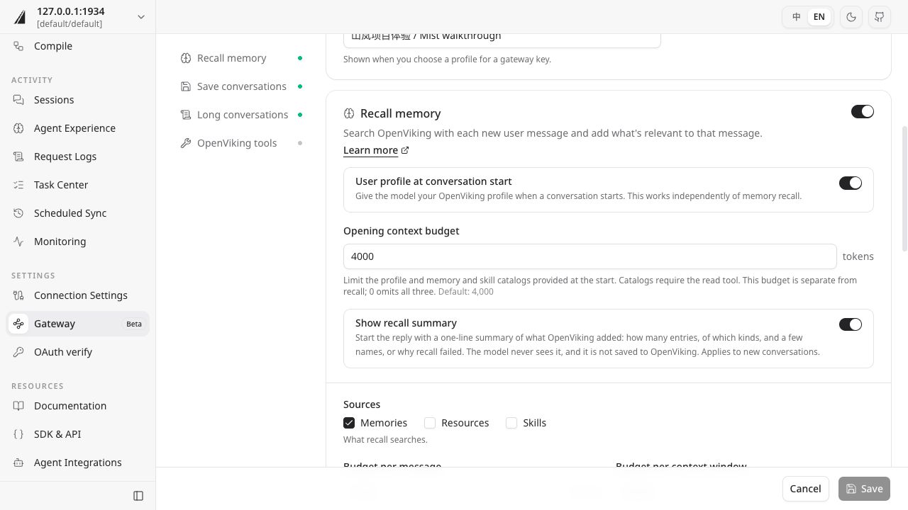Screen dimensions: 908x510
Task: Uncheck the Memories source checkbox
Action: coord(349,423)
